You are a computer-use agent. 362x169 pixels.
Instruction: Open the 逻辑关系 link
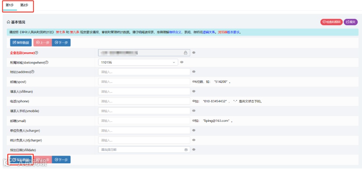tap(209, 32)
